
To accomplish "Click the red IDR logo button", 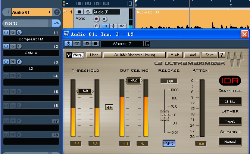I will click(230, 81).
